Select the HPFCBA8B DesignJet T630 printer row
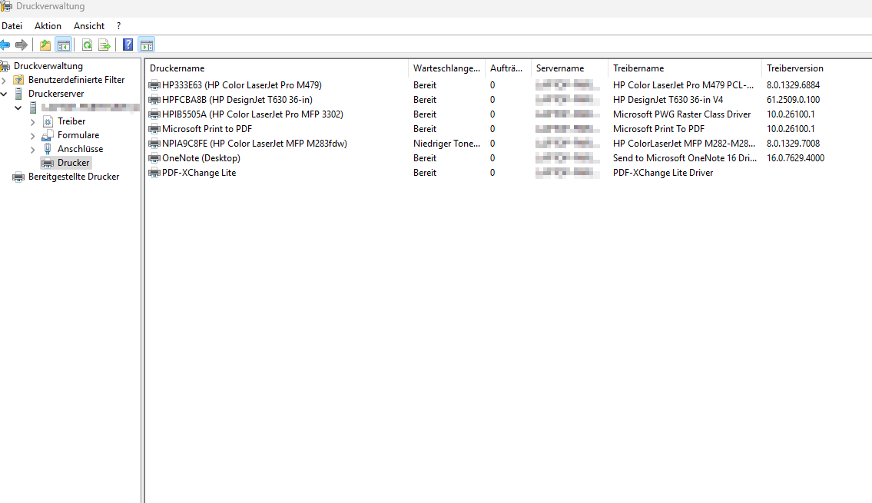This screenshot has height=503, width=872. [x=237, y=100]
